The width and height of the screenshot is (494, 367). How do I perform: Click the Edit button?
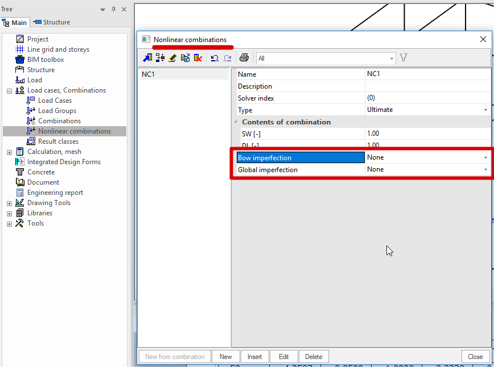[283, 357]
